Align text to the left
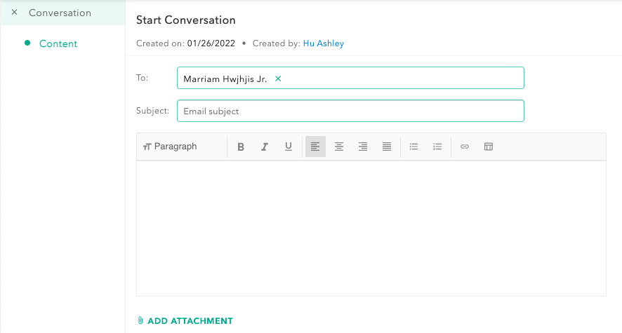 tap(315, 147)
